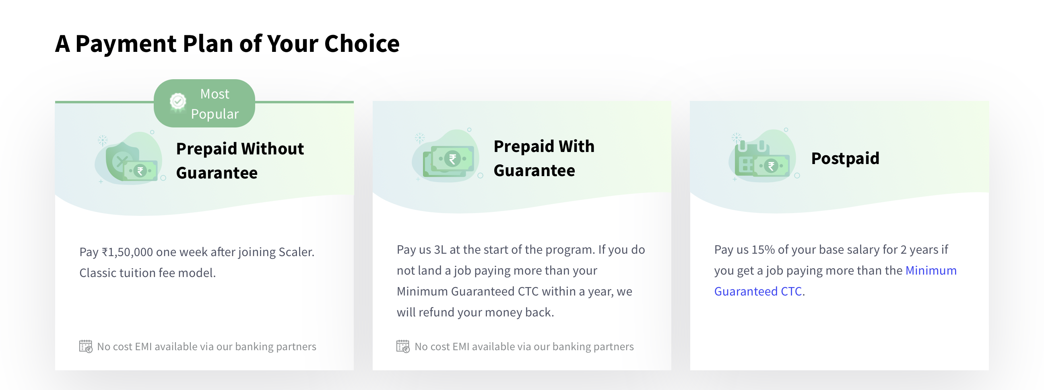Select the Most Popular badge

point(205,104)
